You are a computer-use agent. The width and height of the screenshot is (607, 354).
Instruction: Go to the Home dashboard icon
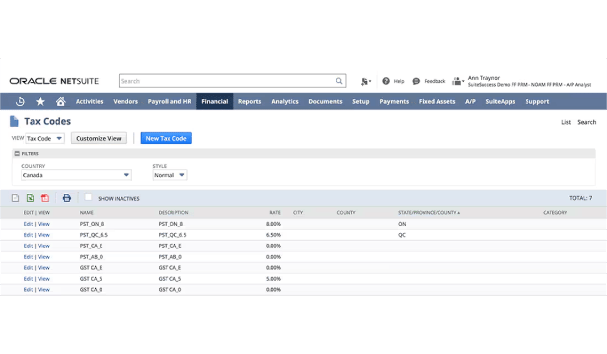[61, 101]
